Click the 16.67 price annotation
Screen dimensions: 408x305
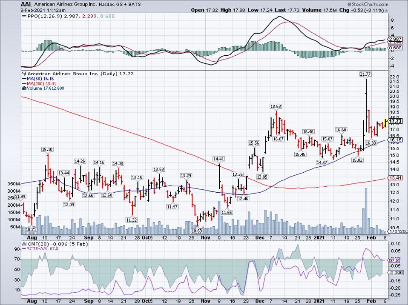[x=278, y=139]
